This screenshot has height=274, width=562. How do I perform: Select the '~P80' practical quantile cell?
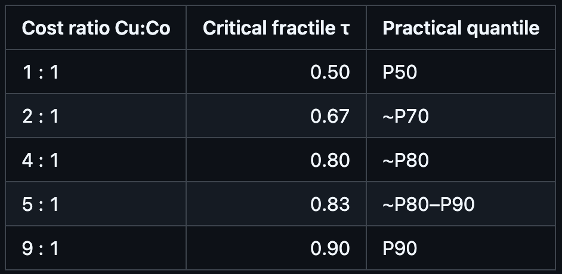[x=406, y=160]
